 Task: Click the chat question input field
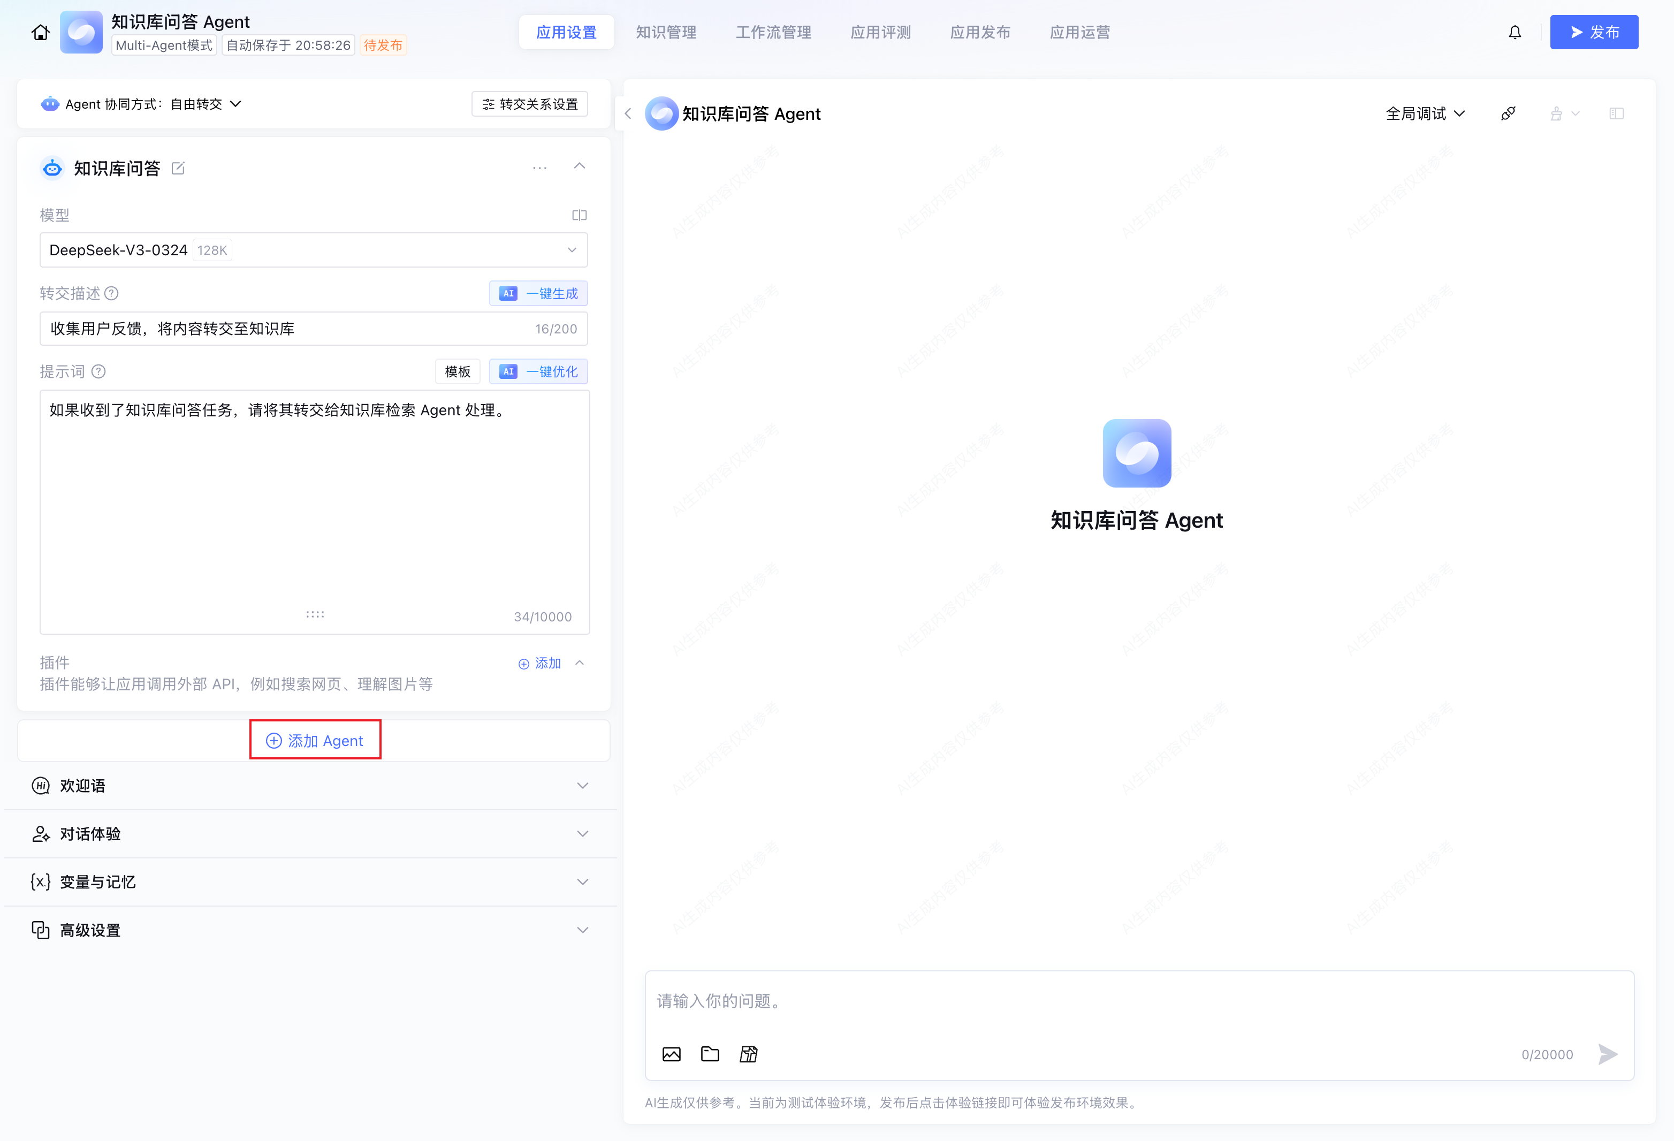1138,1001
